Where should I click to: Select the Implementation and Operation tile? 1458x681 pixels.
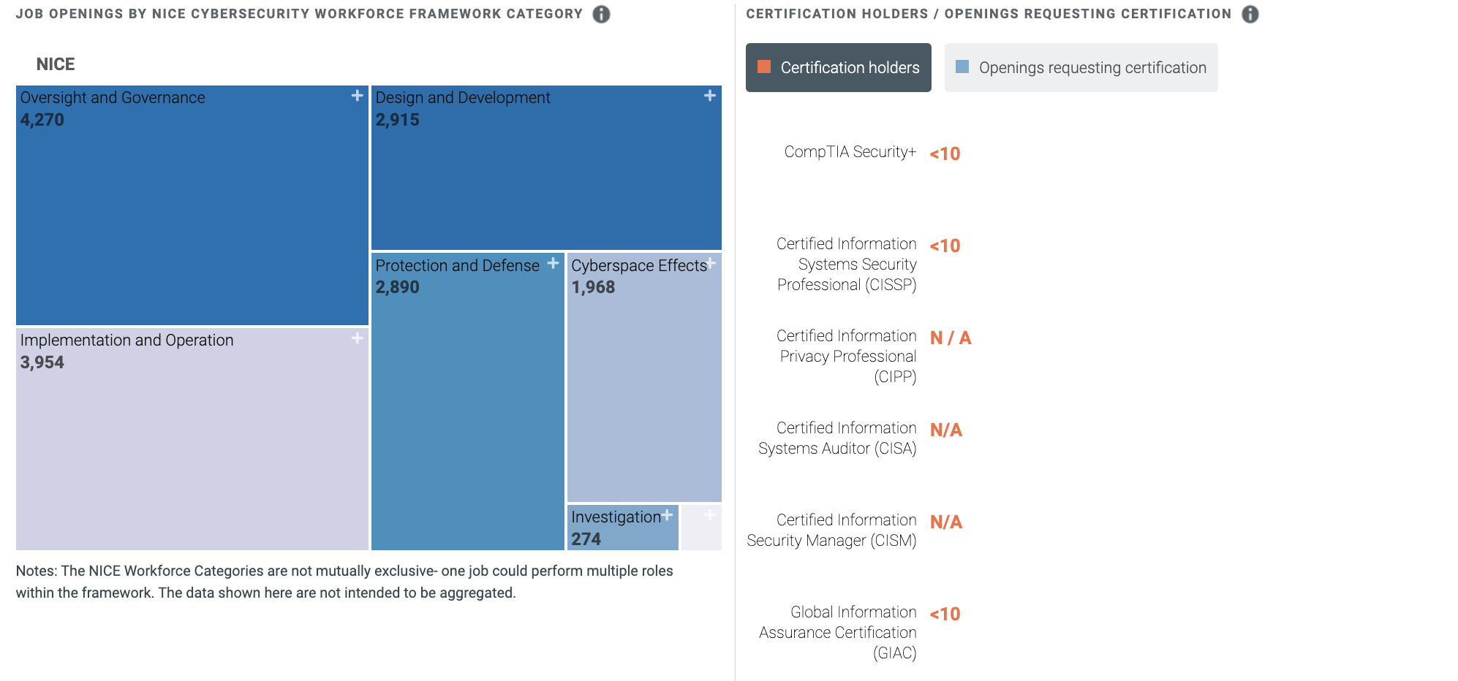coord(192,439)
